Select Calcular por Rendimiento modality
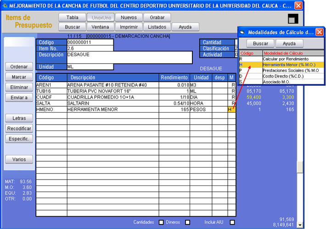Image resolution: width=326 pixels, height=229 pixels. coord(281,59)
